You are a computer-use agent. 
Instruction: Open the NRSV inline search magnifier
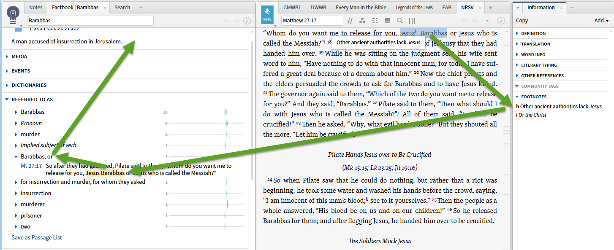[399, 21]
